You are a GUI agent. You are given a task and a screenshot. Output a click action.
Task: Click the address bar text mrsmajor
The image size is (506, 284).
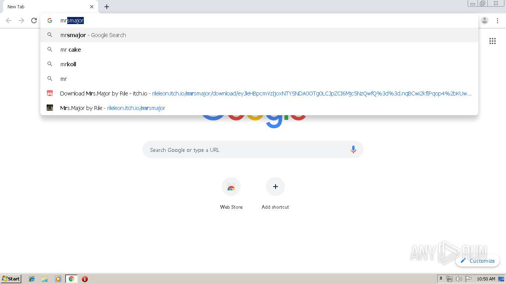coord(72,21)
